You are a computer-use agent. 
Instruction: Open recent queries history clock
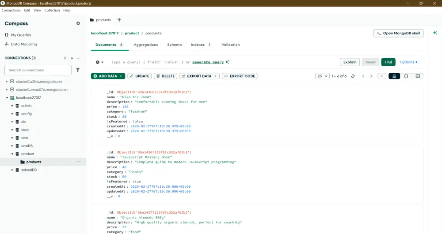[x=99, y=62]
